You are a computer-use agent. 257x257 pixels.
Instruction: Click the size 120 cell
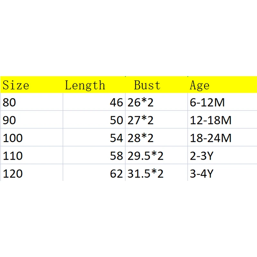click(13, 174)
